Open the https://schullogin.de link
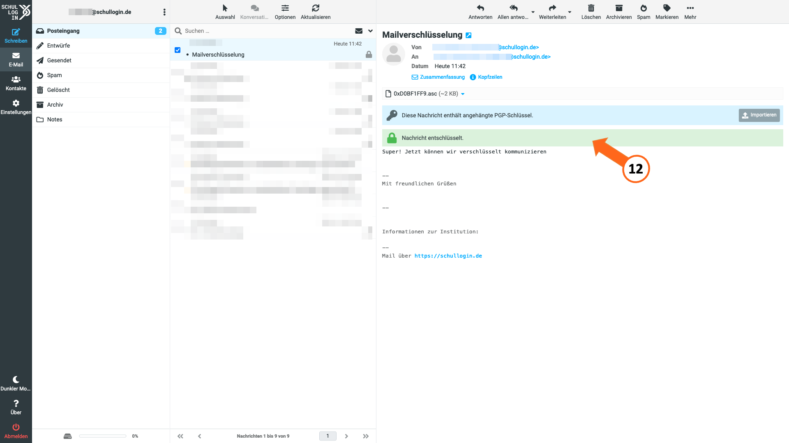The image size is (789, 443). 448,256
